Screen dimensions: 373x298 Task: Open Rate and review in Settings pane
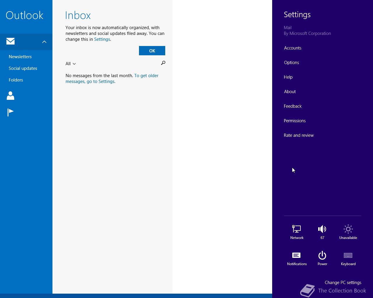coord(299,135)
